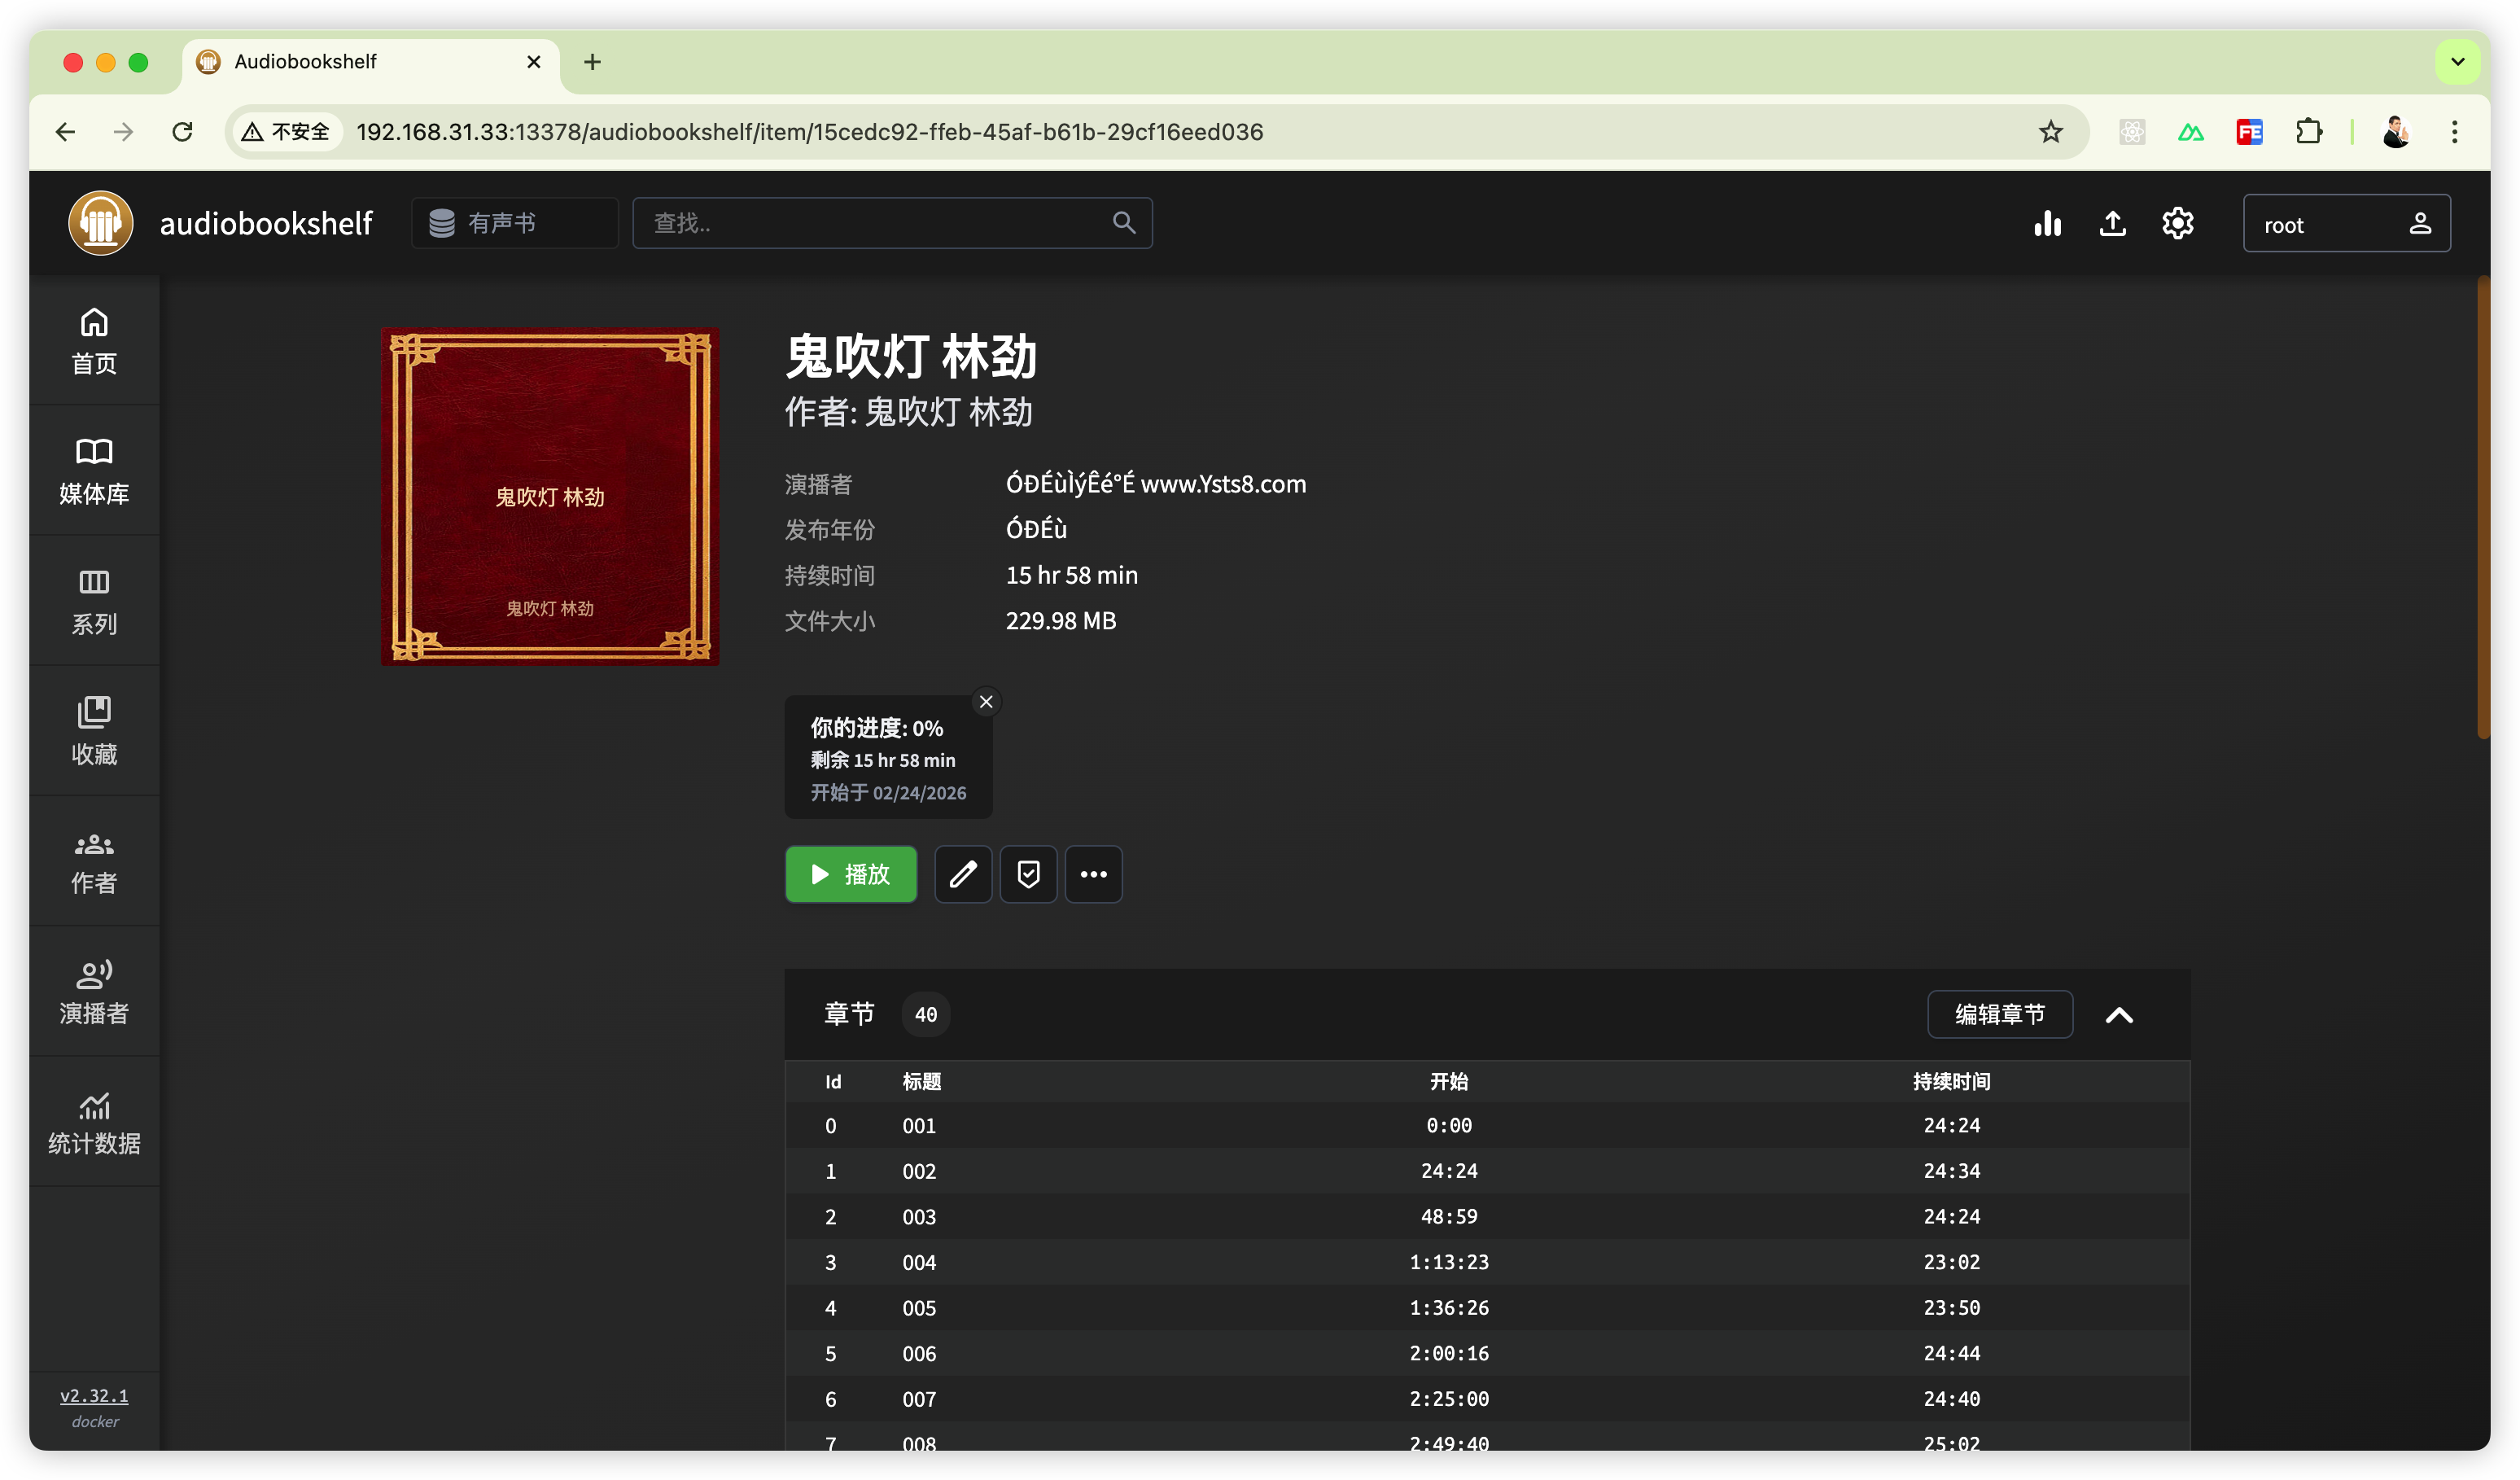Dismiss the progress box with X
The width and height of the screenshot is (2520, 1480).
click(x=986, y=702)
